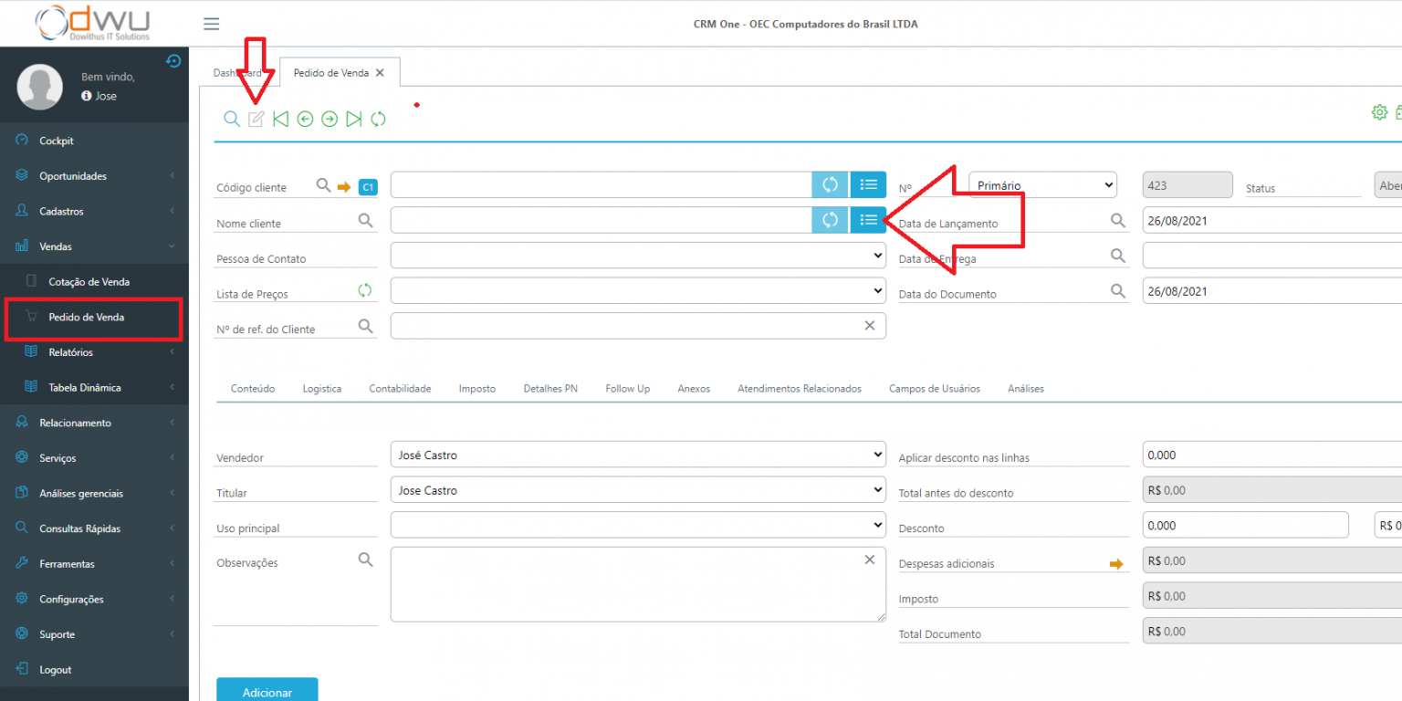Click the green refresh icon in the toolbar
This screenshot has height=701, width=1402.
(x=378, y=119)
